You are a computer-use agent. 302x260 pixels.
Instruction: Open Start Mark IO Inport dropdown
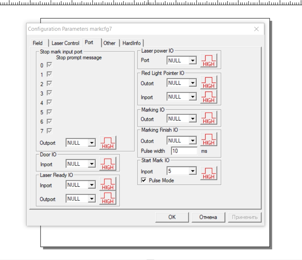tap(193, 171)
